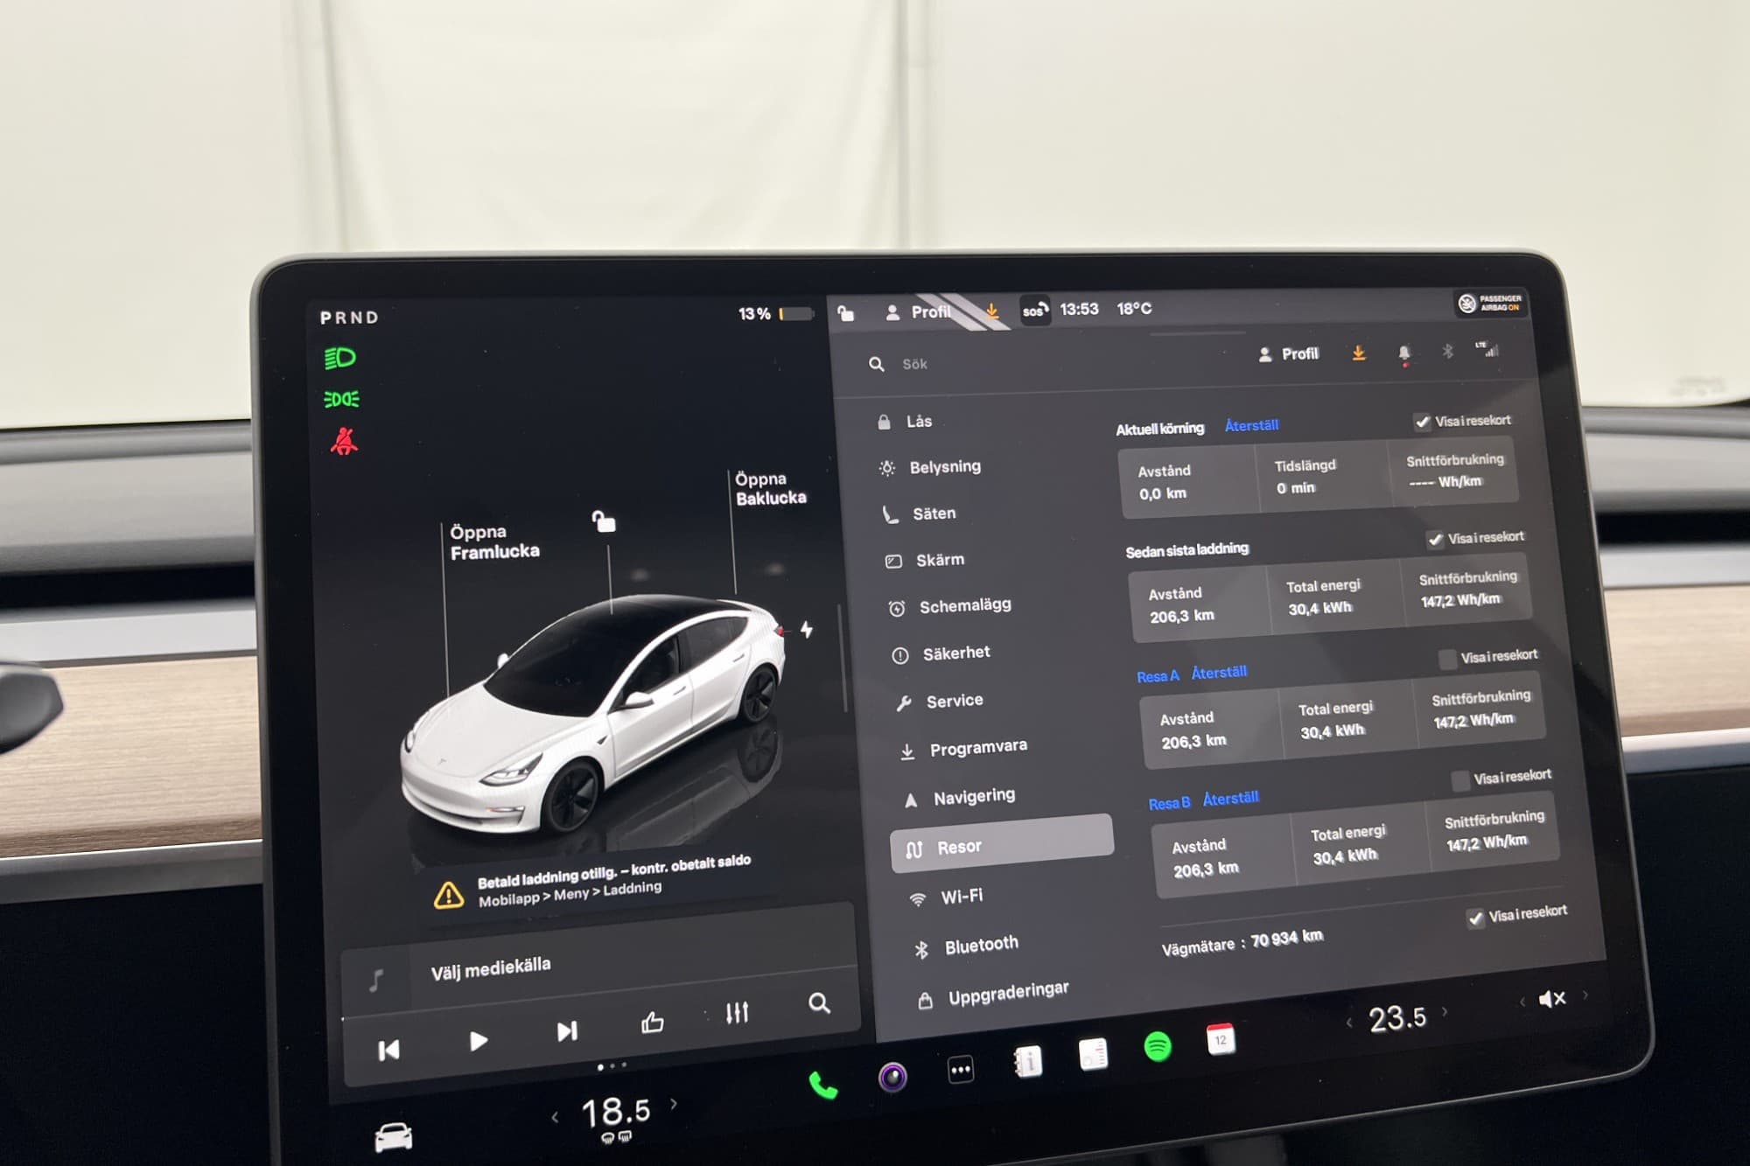Tap the mute speaker volume icon
The image size is (1750, 1166).
tap(1551, 999)
